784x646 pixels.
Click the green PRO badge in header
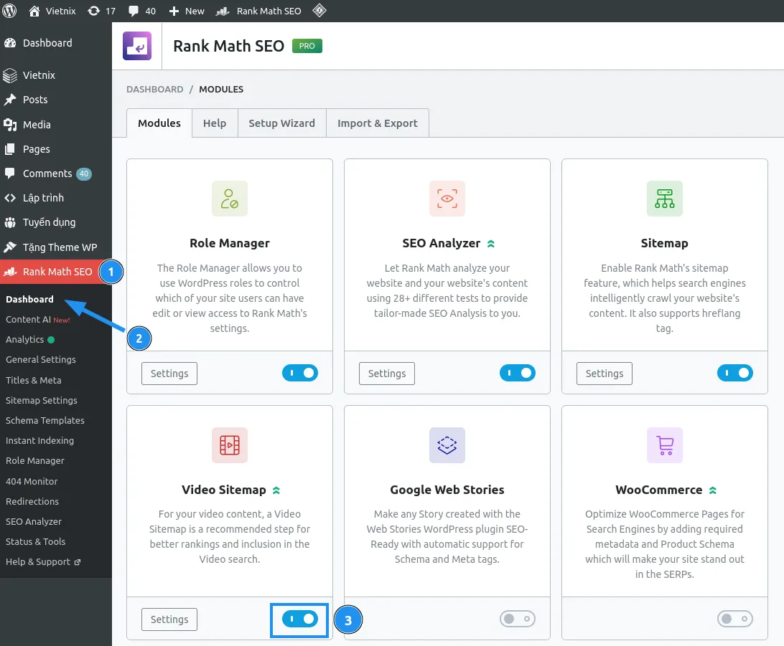[x=307, y=46]
